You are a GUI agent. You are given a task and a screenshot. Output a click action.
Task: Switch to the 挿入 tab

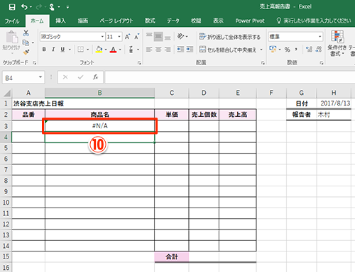point(60,21)
